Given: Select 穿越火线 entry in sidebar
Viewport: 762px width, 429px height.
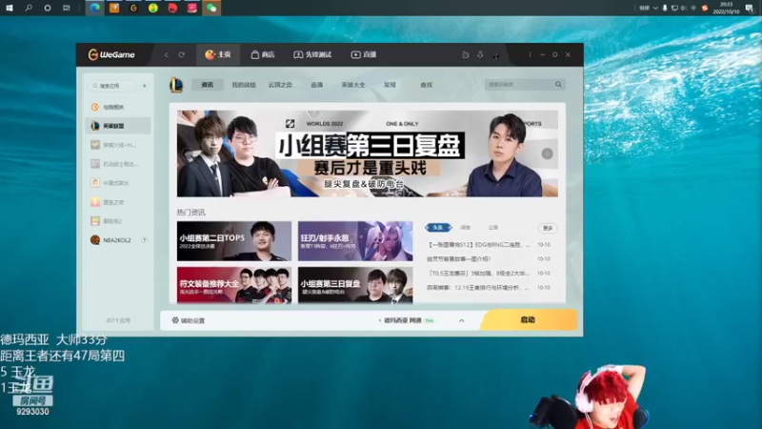Looking at the screenshot, I should click(118, 145).
